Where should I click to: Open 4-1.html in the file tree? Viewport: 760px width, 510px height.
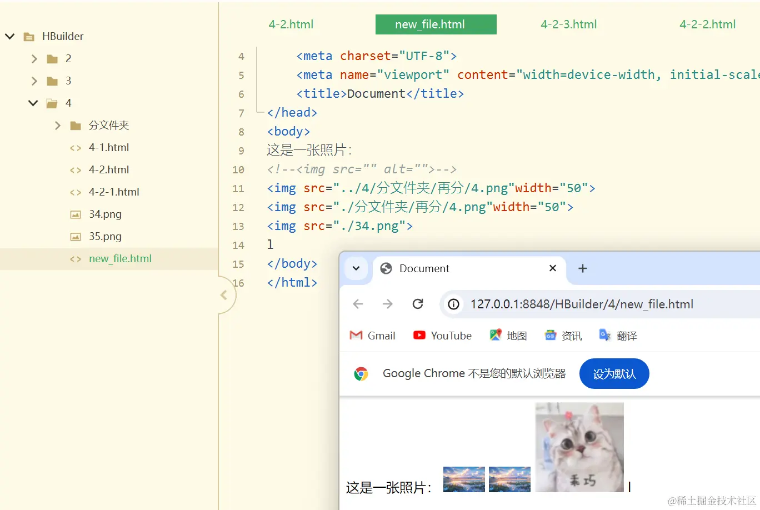(x=109, y=147)
